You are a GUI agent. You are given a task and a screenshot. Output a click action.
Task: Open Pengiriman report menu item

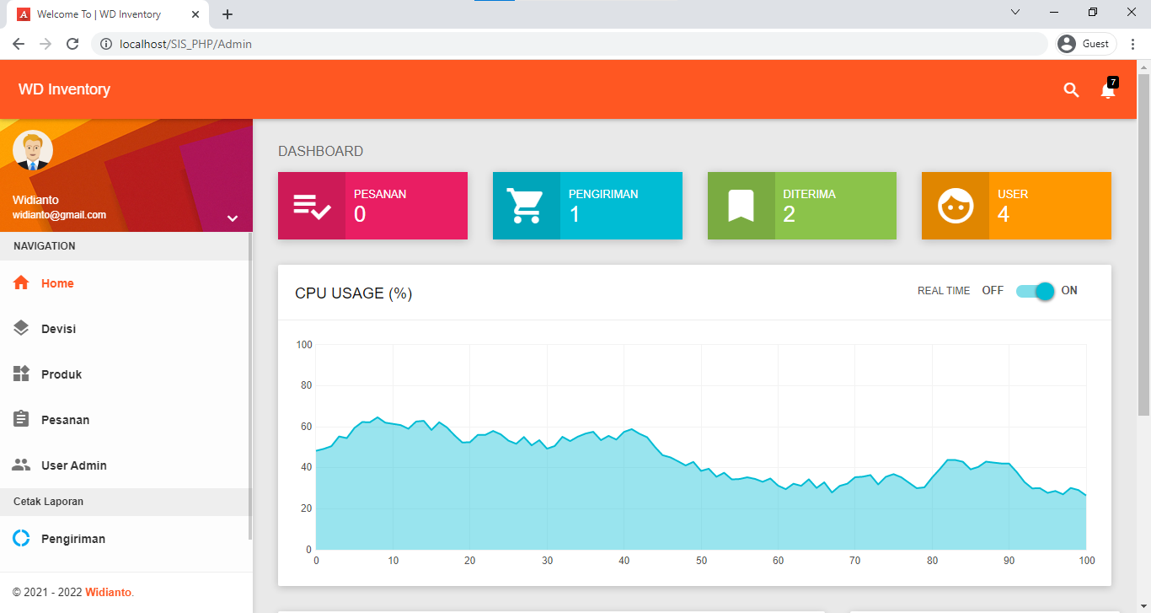[125, 539]
